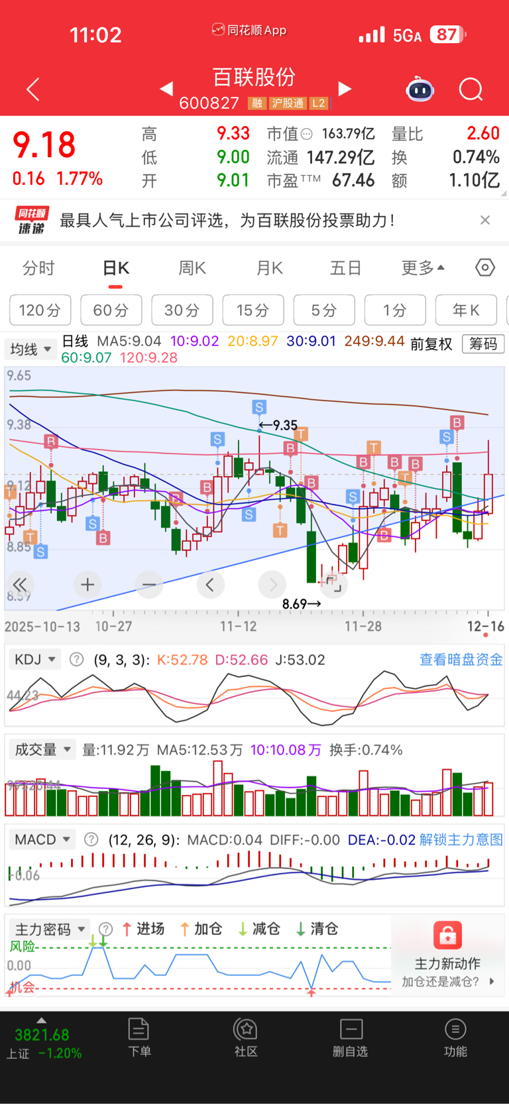This screenshot has width=509, height=1104.
Task: Switch to 五日 tab
Action: [346, 268]
